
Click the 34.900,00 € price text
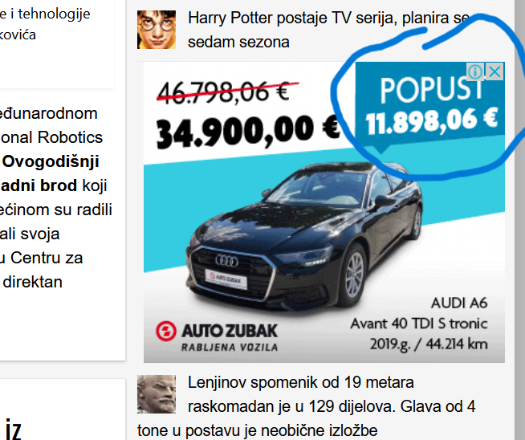pyautogui.click(x=248, y=130)
